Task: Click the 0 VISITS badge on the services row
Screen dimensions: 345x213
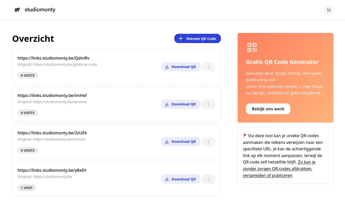Action: click(28, 112)
